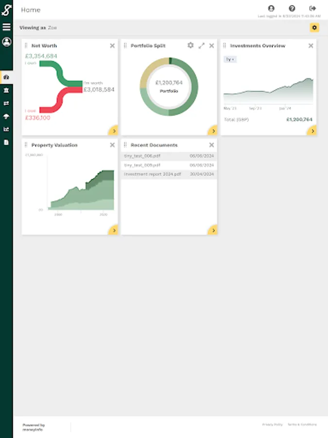Screen dimensions: 328x438
Task: Open Net Worth details yellow arrow
Action: 113,130
